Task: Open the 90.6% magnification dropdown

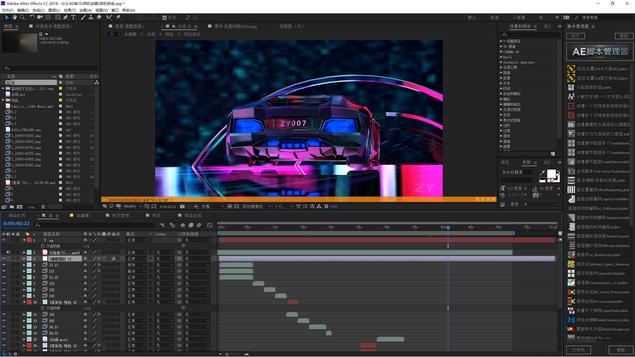Action: coord(133,206)
